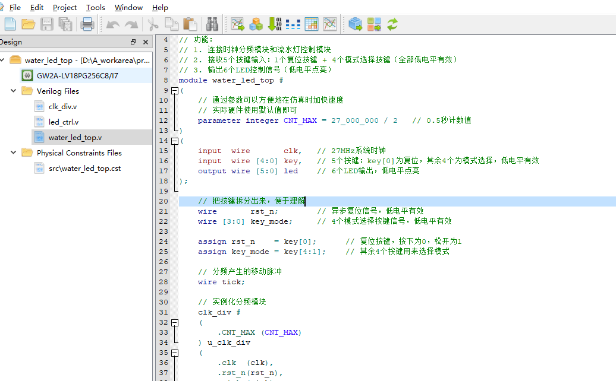
Task: Run synthesis with the blue brick icon
Action: pos(355,24)
